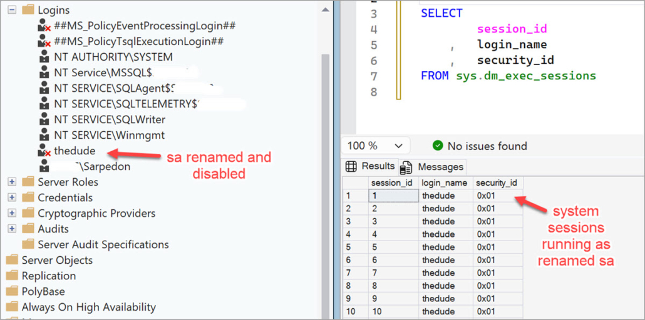Click the NT SERVICE\SQLTELEMETRY$ login icon
Viewport: 645px width, 320px height.
point(43,104)
